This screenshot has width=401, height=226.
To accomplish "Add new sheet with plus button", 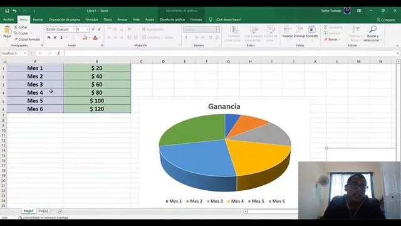I will 60,212.
